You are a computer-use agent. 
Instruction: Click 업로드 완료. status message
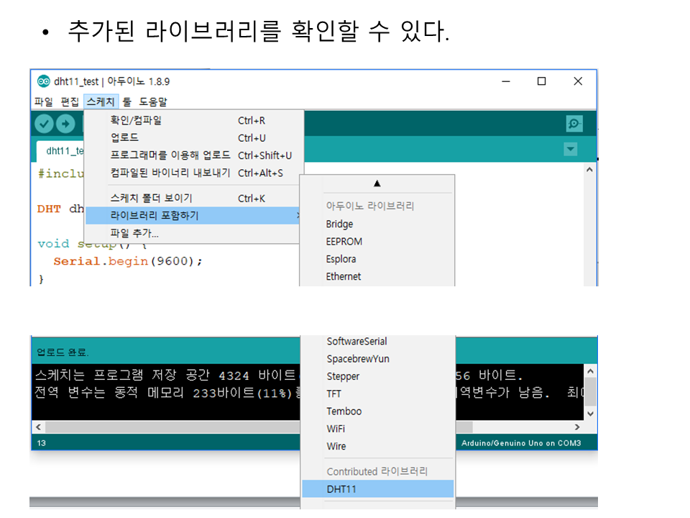63,353
